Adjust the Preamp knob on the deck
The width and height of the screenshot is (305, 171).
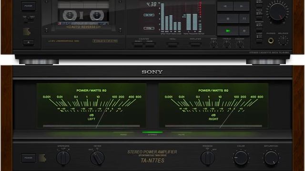coord(239,44)
